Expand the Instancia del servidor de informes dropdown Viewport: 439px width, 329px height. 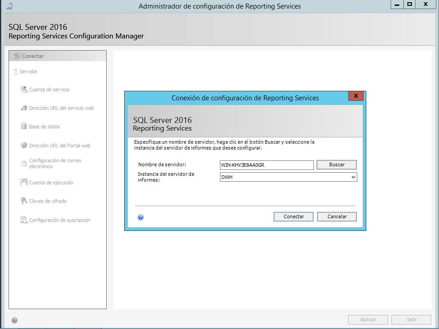tap(353, 178)
